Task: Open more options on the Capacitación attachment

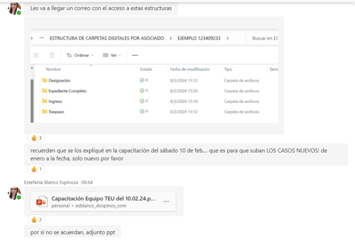Action: (166, 201)
